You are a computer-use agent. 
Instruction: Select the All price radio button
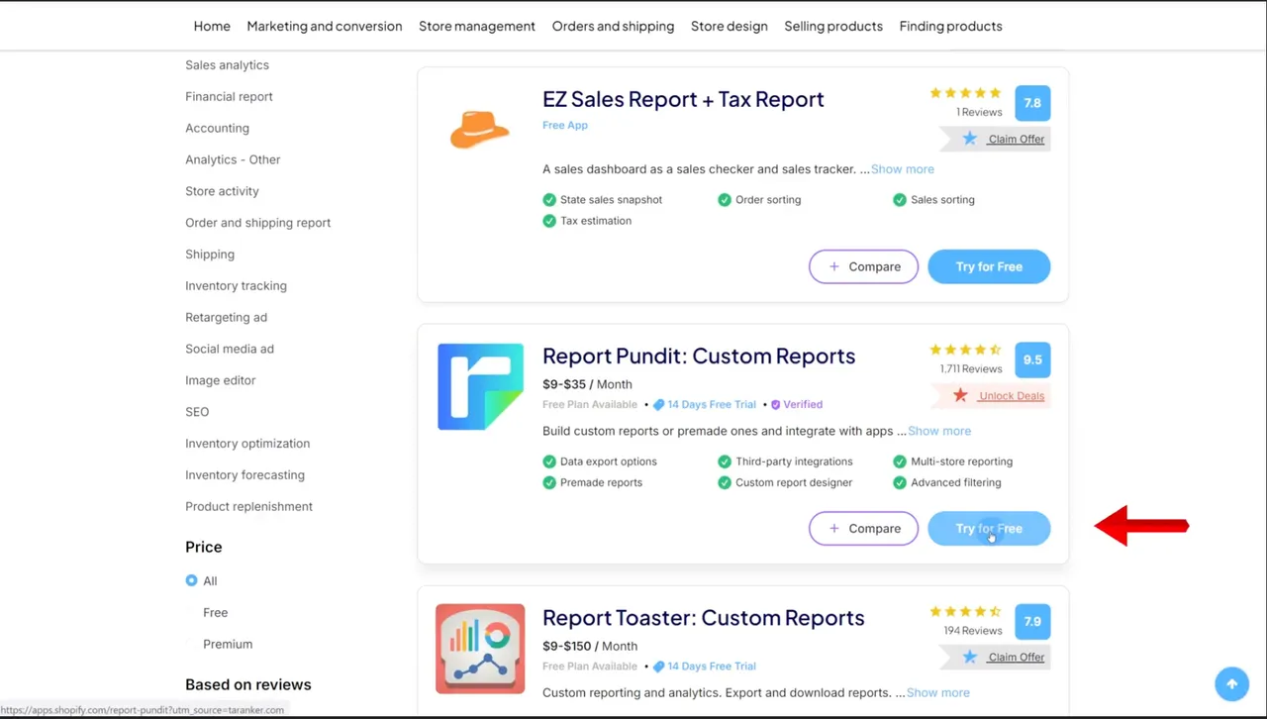191,580
